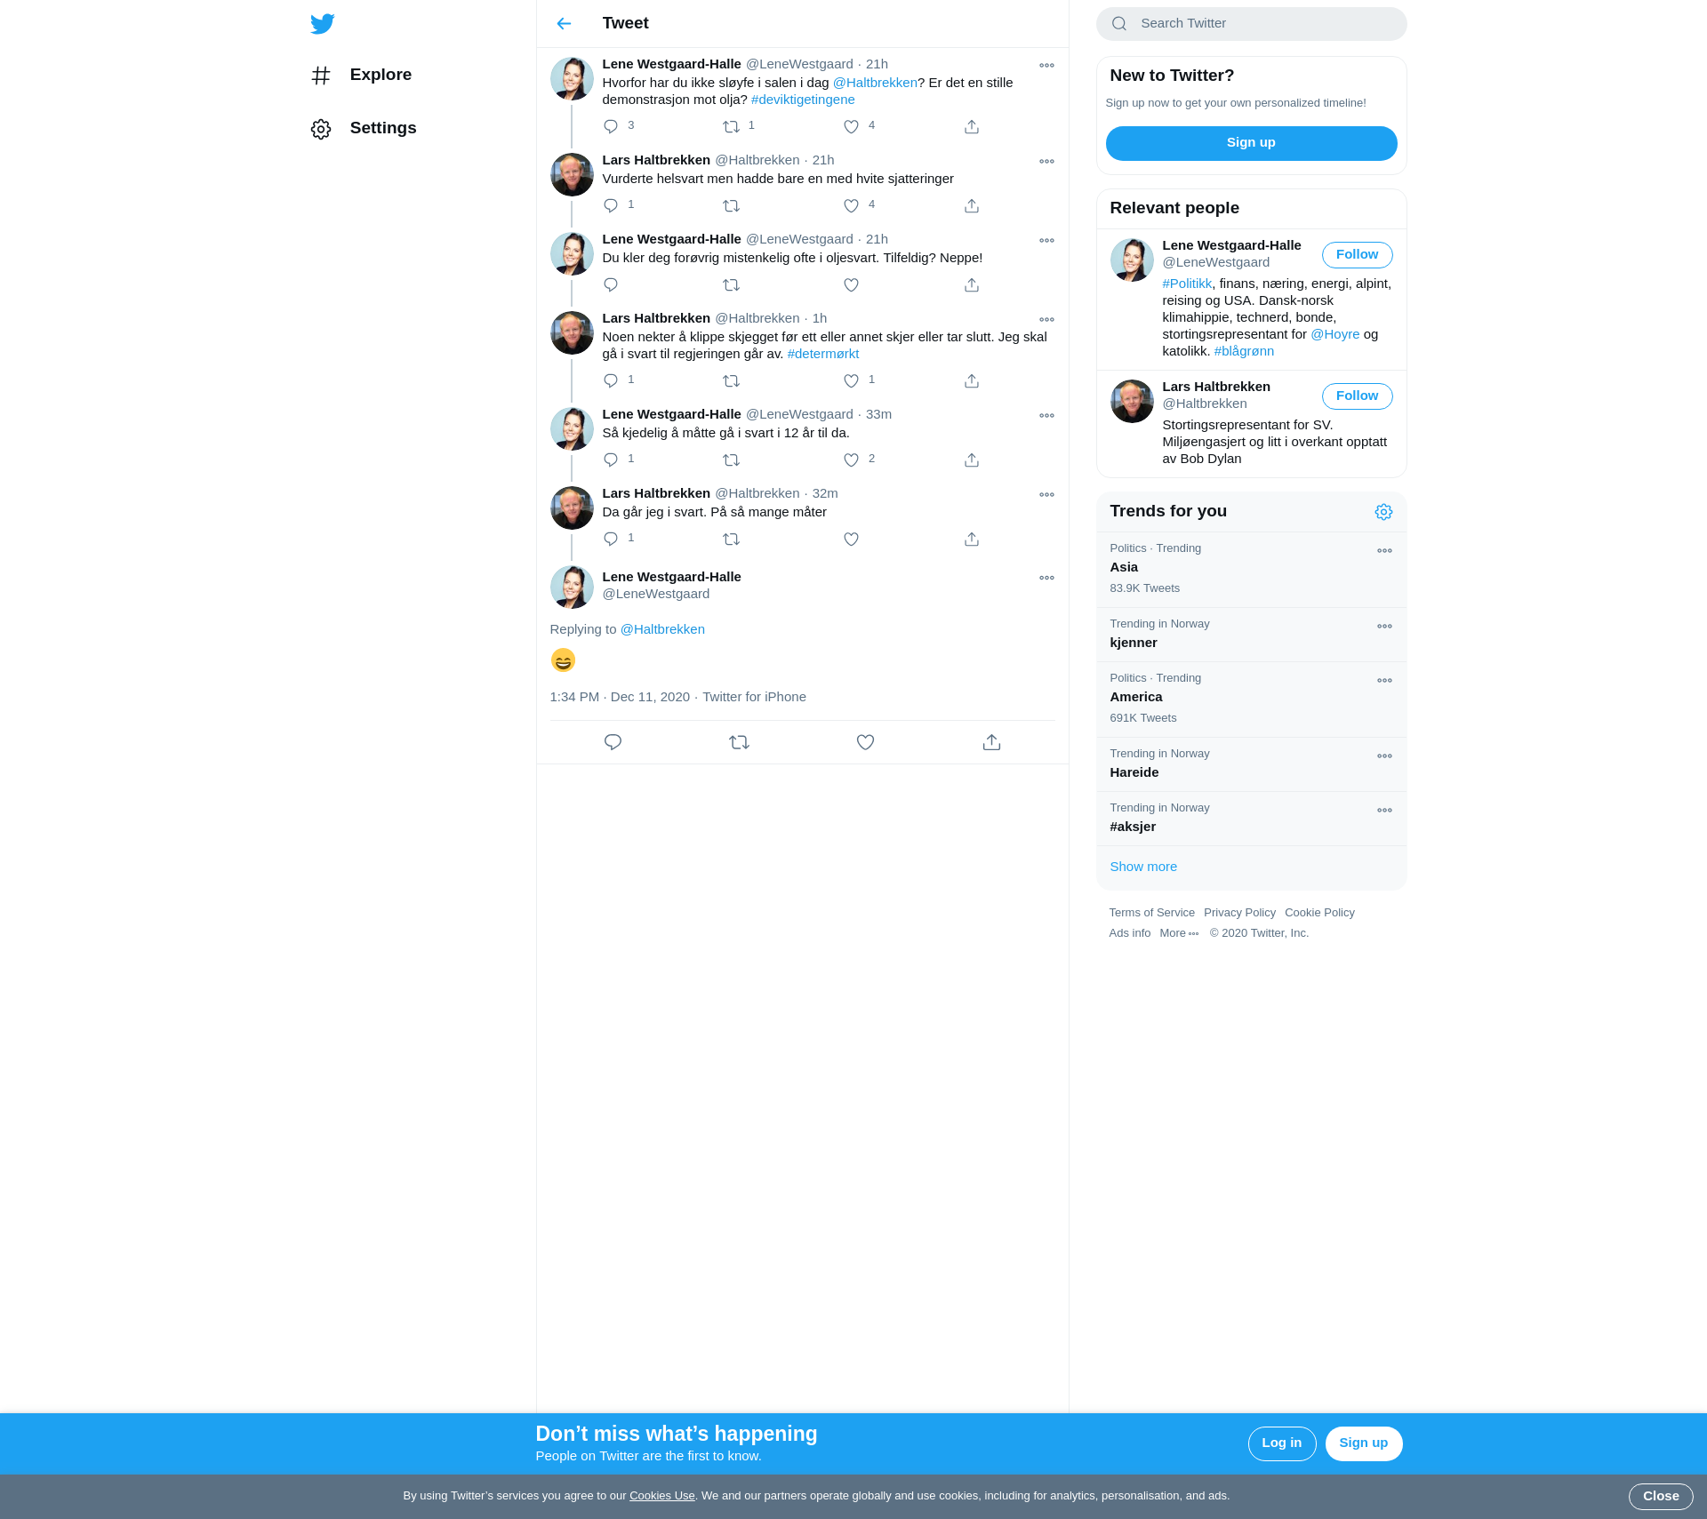The image size is (1707, 1519).
Task: Open the Trends settings gear icon
Action: tap(1383, 512)
